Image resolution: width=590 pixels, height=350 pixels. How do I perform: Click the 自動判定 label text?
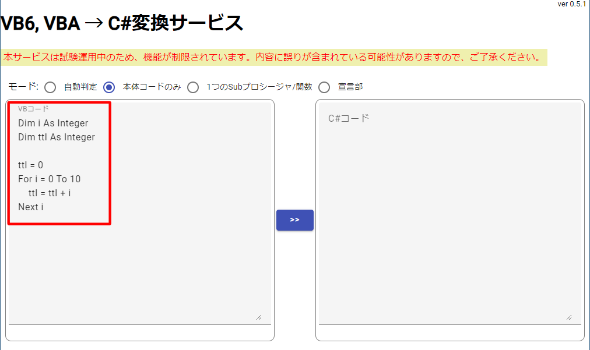coord(80,87)
